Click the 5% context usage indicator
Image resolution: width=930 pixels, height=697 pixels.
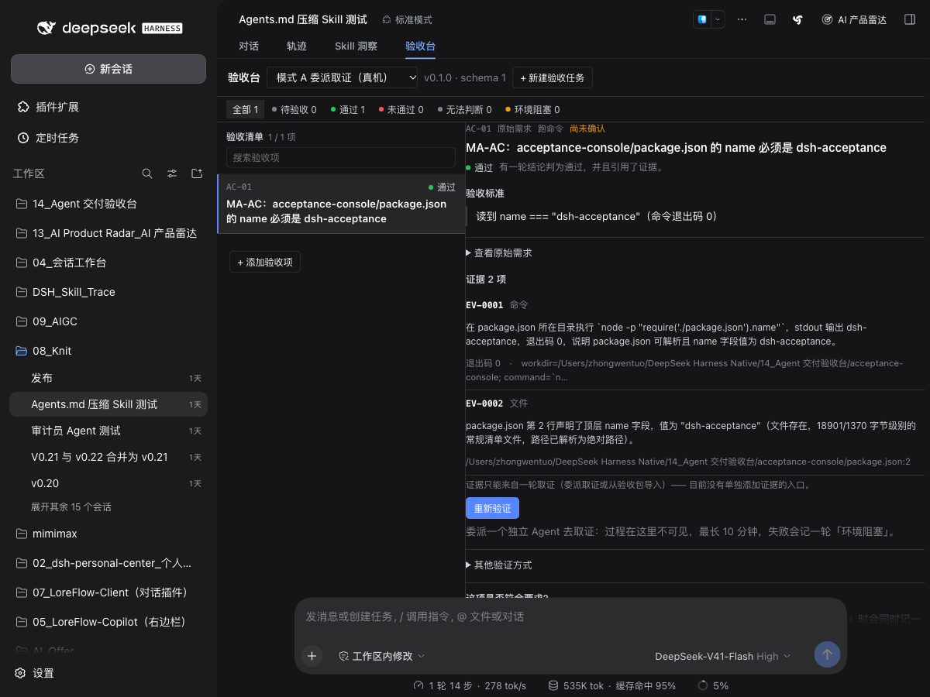coord(713,685)
